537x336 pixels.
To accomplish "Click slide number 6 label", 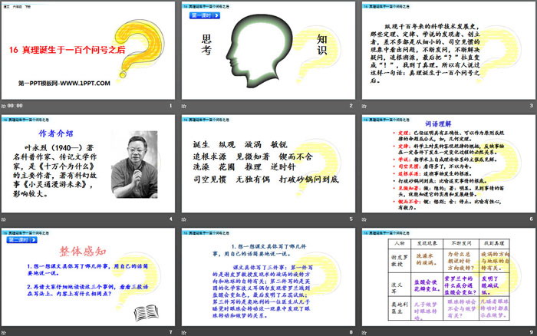I will [x=531, y=219].
